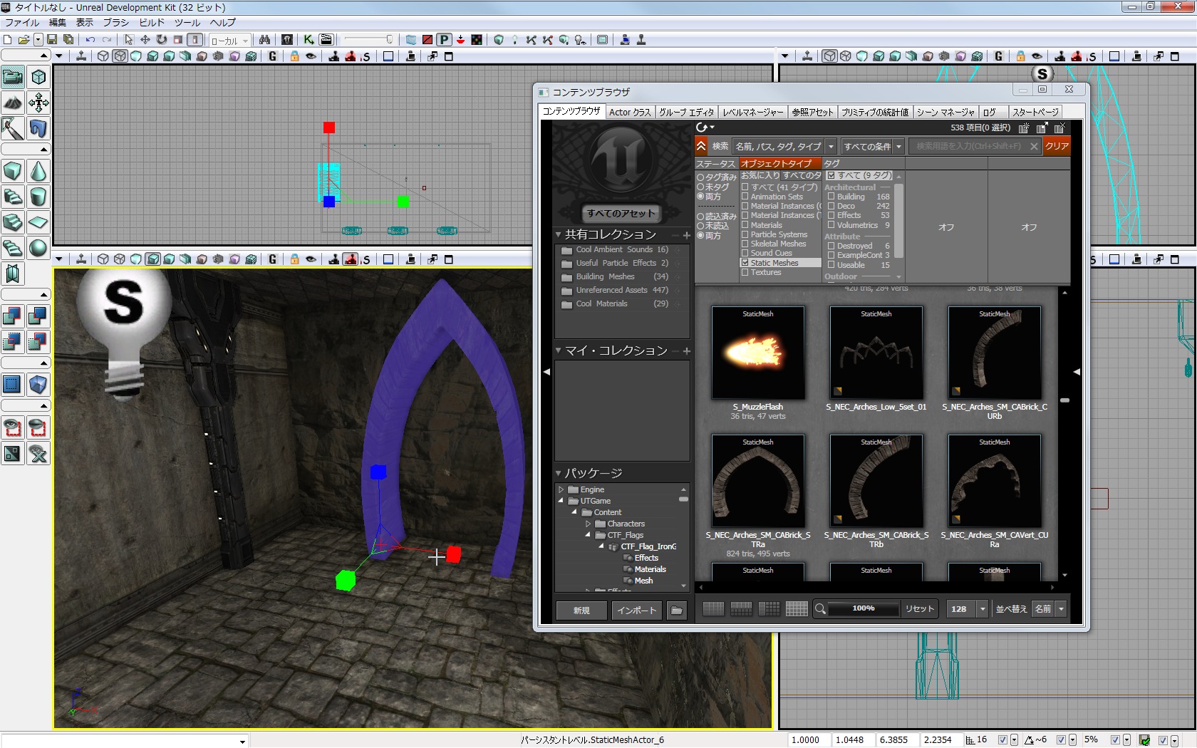The height and width of the screenshot is (748, 1197).
Task: Click the undo arrow in the toolbar
Action: pyautogui.click(x=90, y=40)
